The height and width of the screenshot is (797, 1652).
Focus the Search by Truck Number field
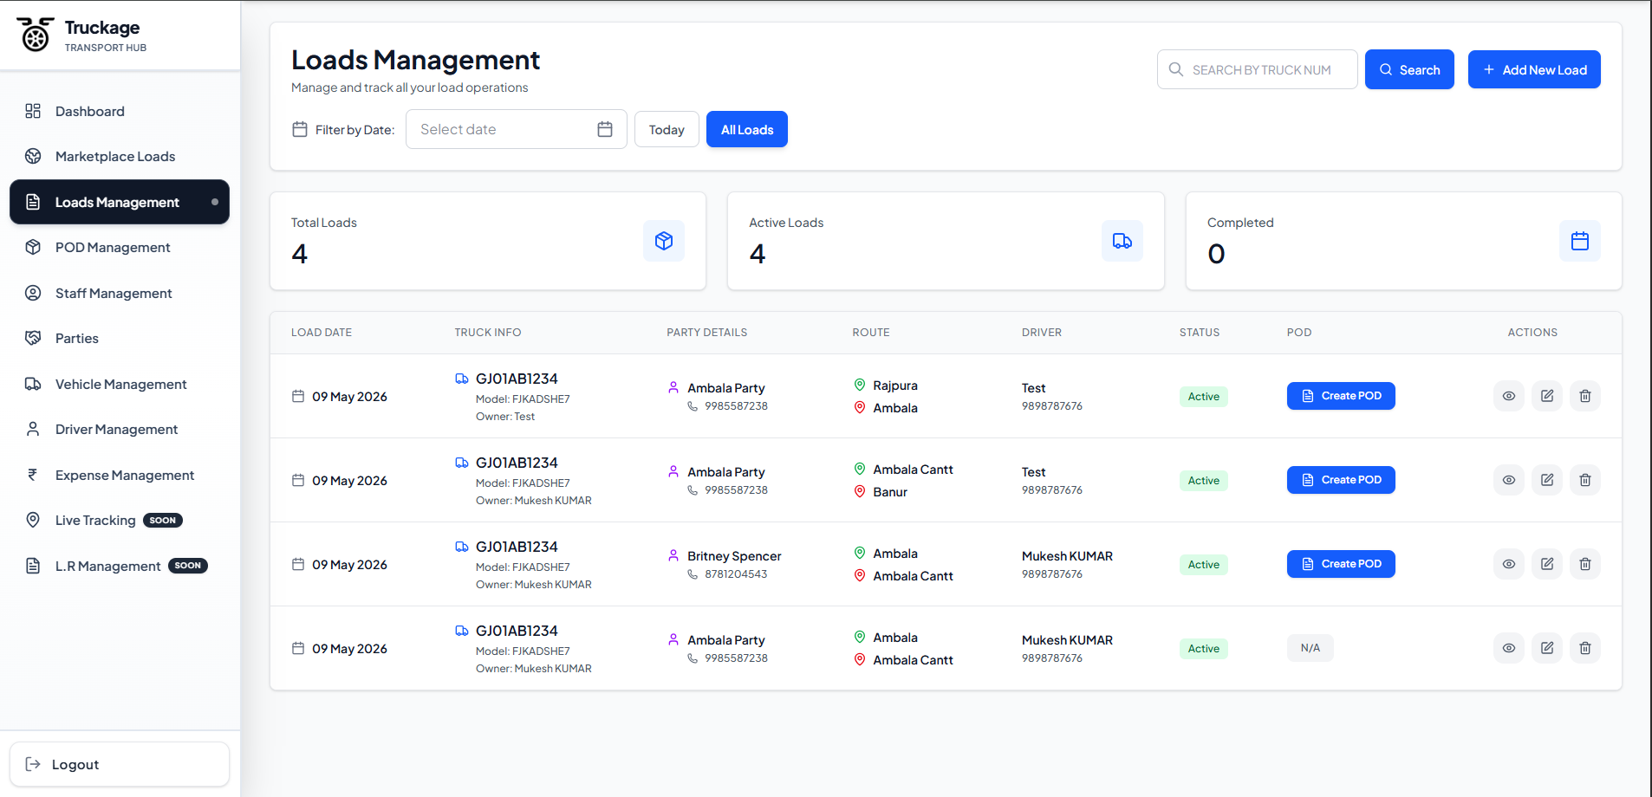point(1258,69)
